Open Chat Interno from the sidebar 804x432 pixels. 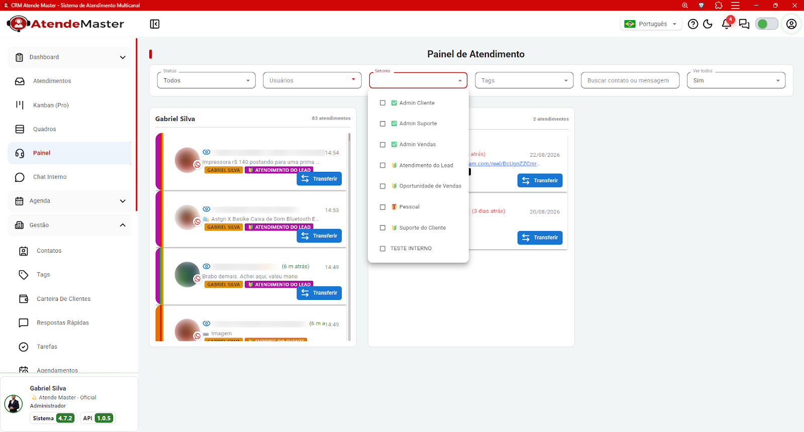[69, 177]
